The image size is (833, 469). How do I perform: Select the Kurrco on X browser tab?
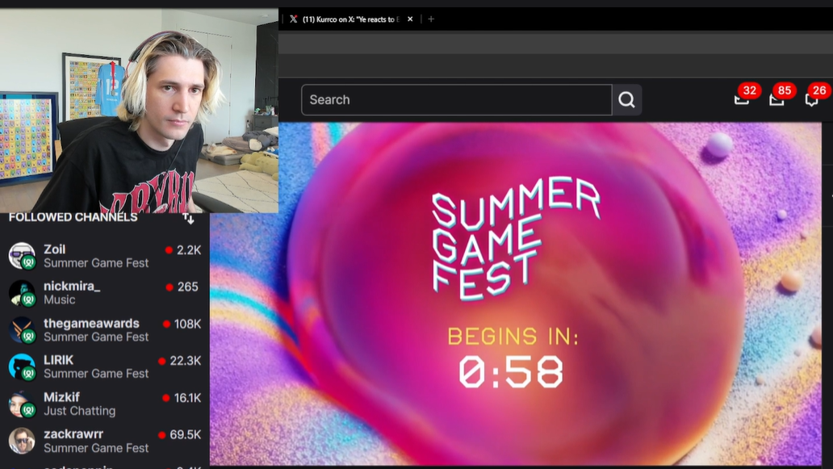(x=350, y=19)
